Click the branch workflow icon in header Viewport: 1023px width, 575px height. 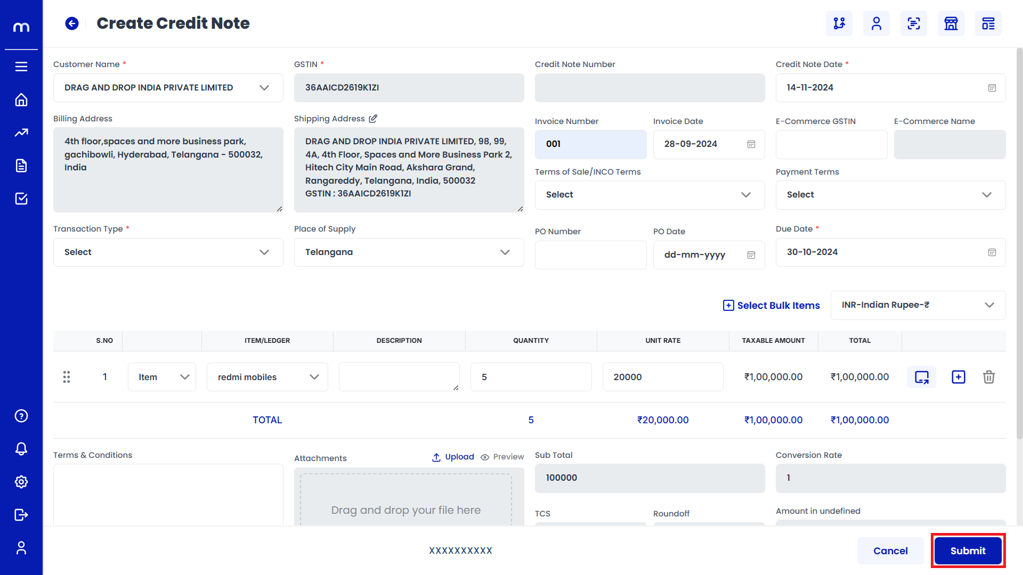839,23
